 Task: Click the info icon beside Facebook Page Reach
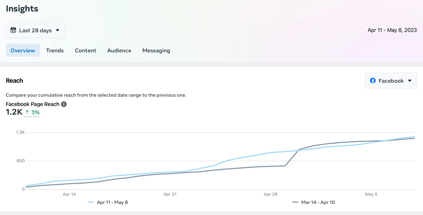[x=64, y=104]
